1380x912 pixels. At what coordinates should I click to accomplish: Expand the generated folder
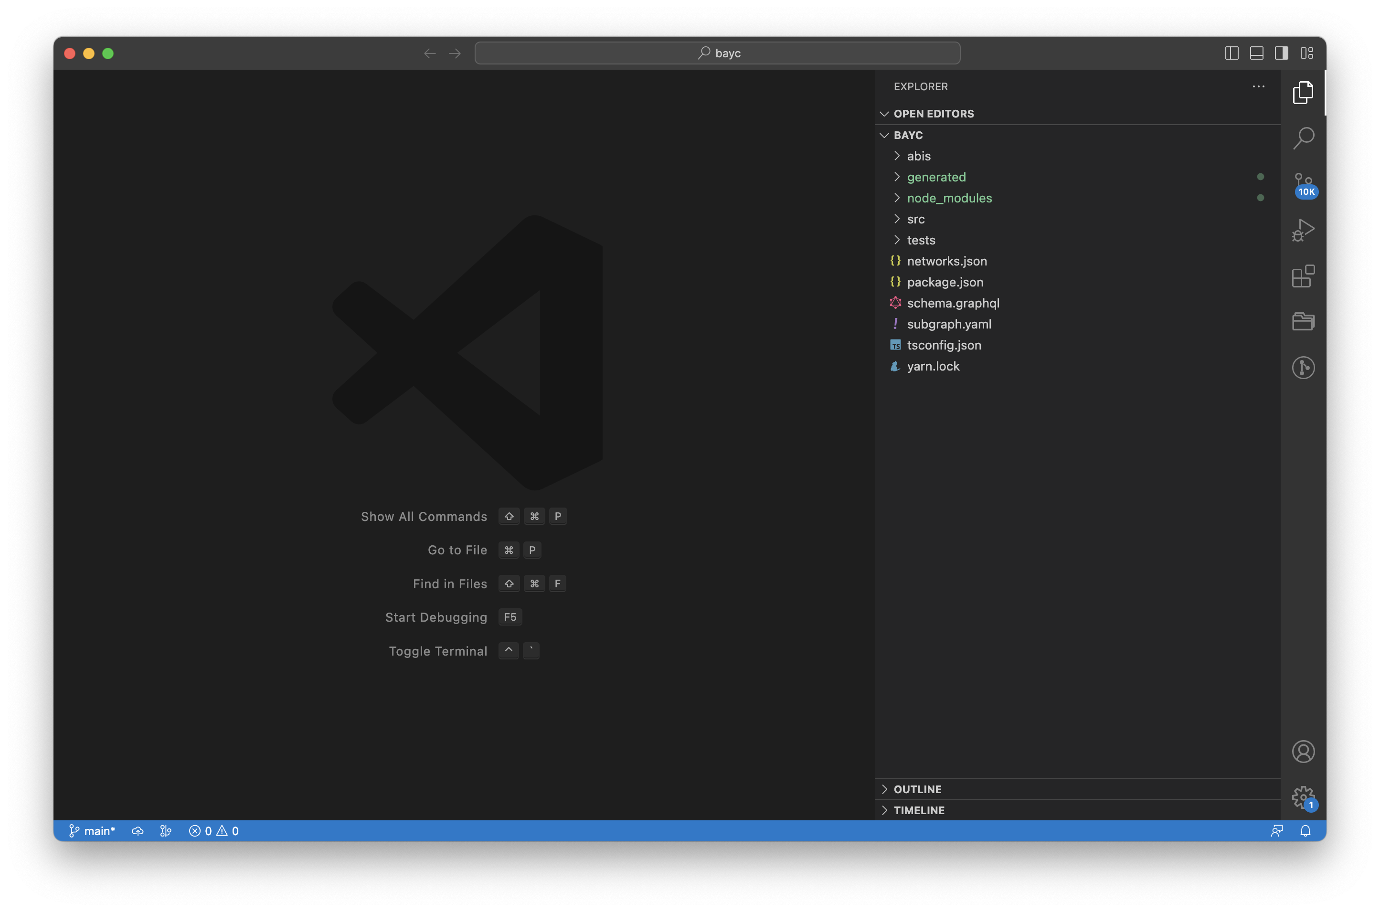pos(1078,177)
